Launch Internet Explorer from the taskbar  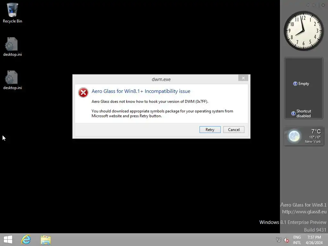[x=26, y=240]
